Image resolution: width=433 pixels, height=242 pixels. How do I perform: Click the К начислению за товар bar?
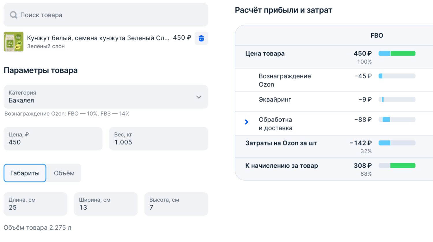pyautogui.click(x=397, y=166)
